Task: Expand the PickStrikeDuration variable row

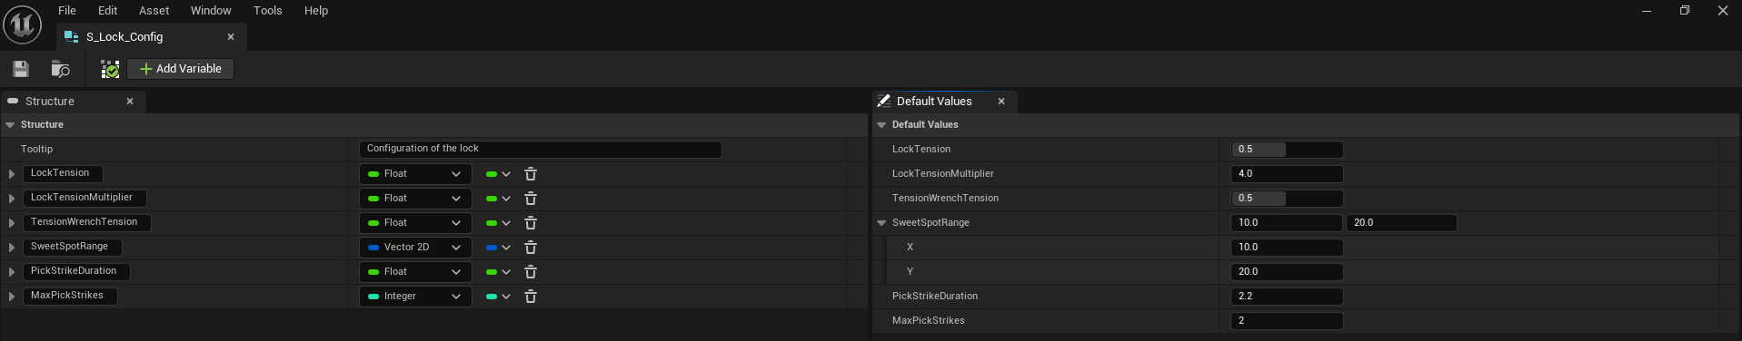Action: (12, 272)
